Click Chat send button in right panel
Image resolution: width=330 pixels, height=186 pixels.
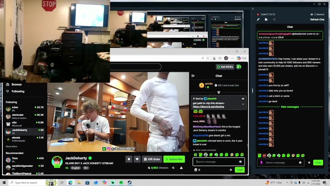318,162
